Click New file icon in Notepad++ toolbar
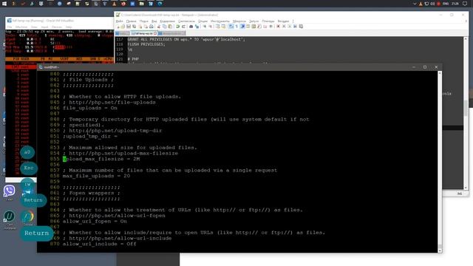473x266 pixels. point(118,27)
